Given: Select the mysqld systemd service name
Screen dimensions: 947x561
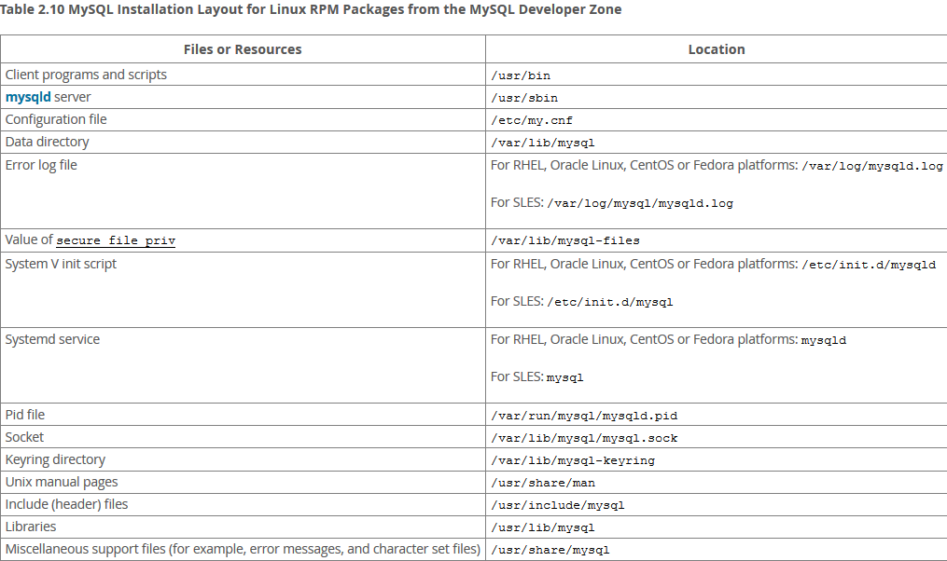Looking at the screenshot, I should tap(824, 340).
